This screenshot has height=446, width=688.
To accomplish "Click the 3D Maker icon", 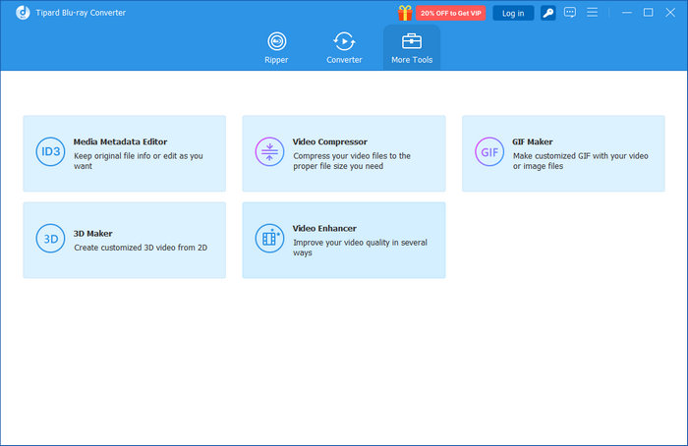I will (49, 239).
